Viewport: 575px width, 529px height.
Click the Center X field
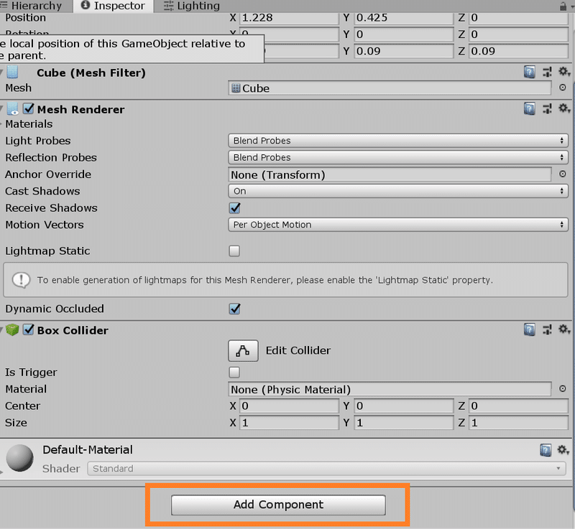click(x=289, y=406)
